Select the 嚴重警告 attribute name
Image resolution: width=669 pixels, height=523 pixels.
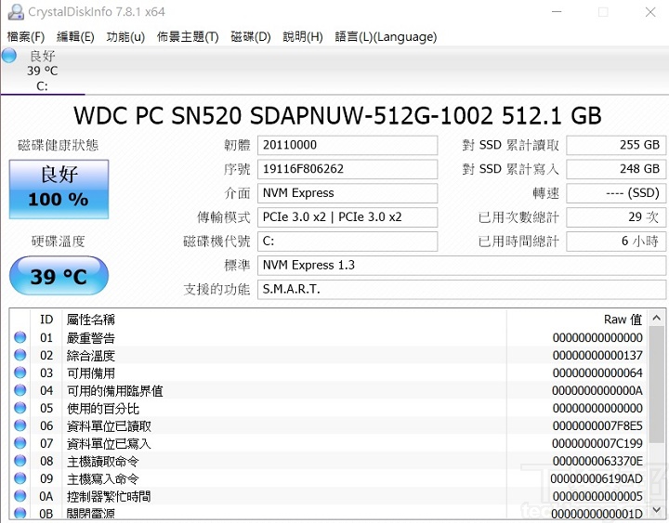91,338
